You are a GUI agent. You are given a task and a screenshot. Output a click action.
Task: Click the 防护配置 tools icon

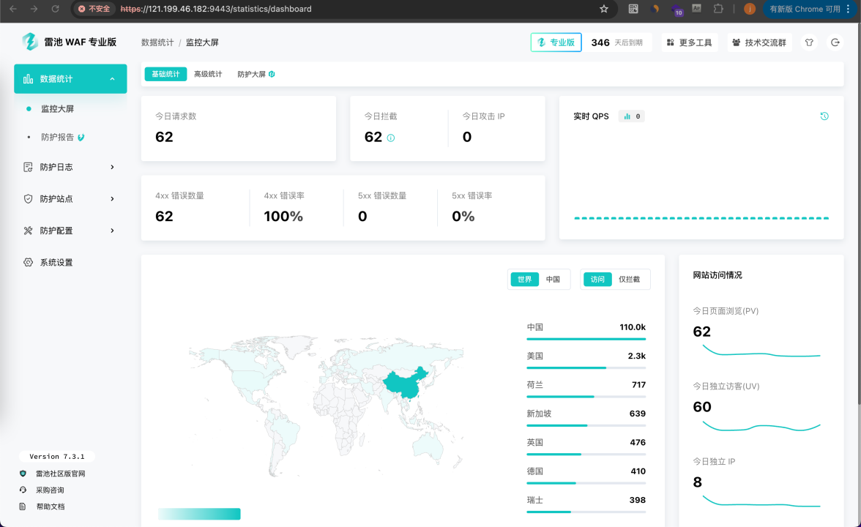tap(28, 231)
